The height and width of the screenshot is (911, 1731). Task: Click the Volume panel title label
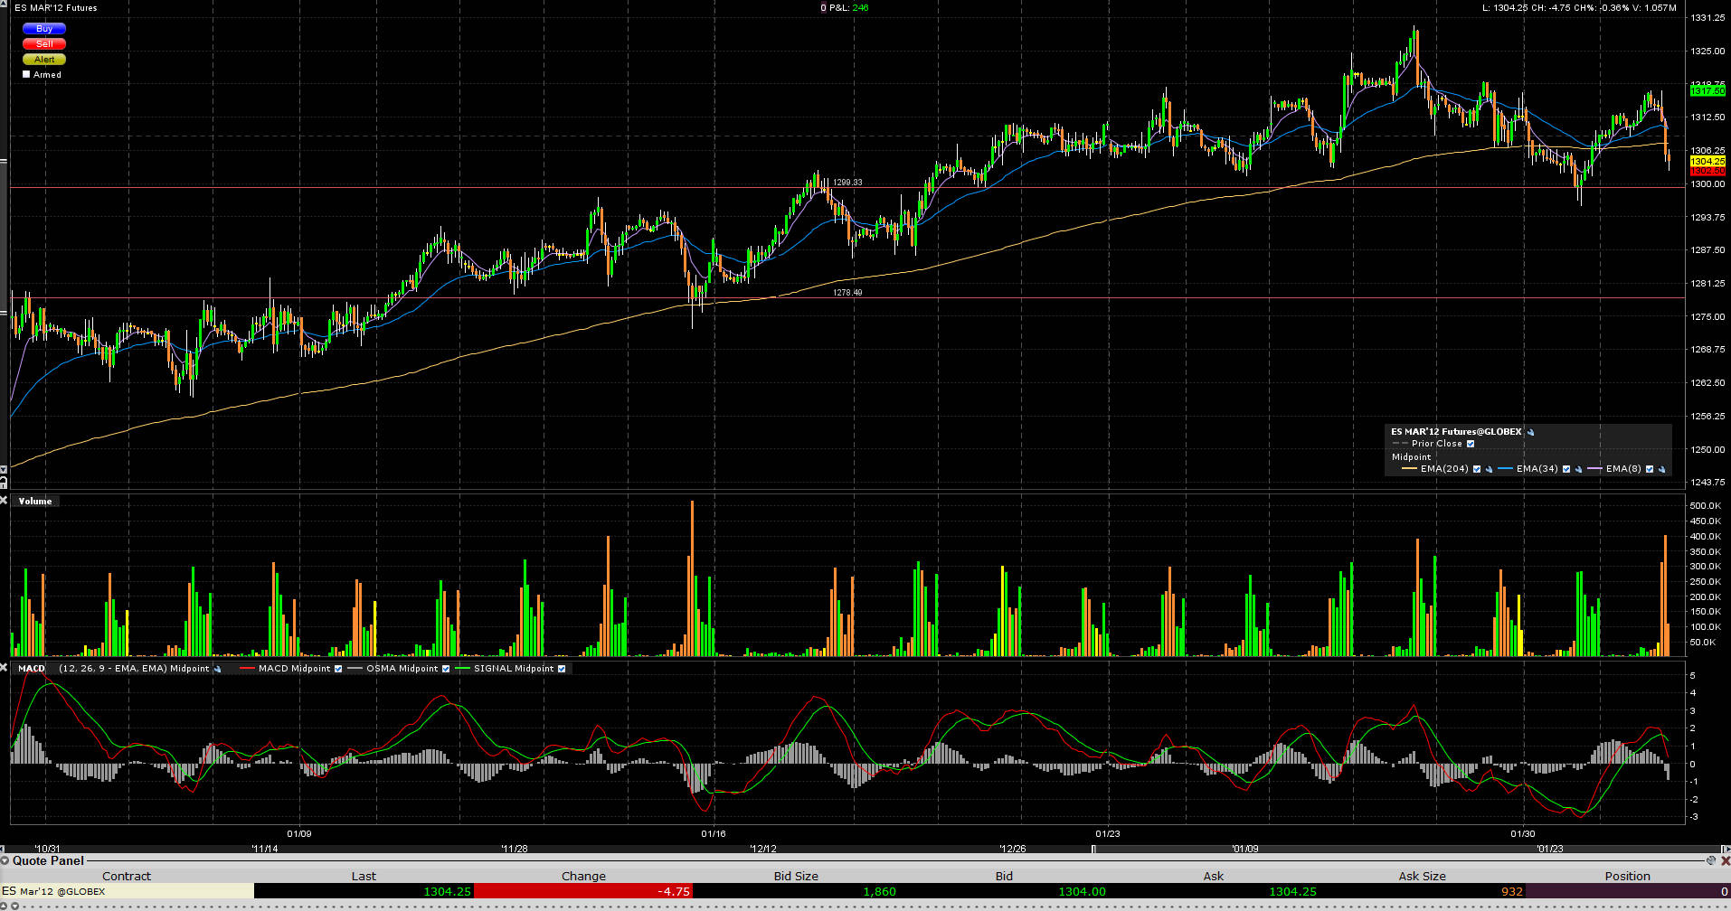pos(35,502)
